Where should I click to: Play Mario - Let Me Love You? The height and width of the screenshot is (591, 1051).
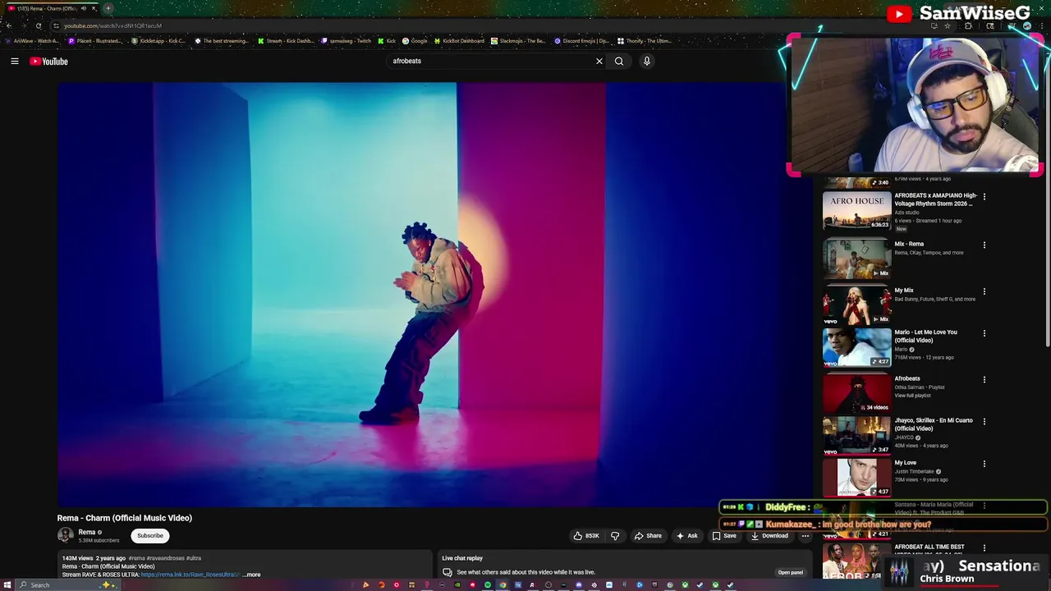coord(856,347)
